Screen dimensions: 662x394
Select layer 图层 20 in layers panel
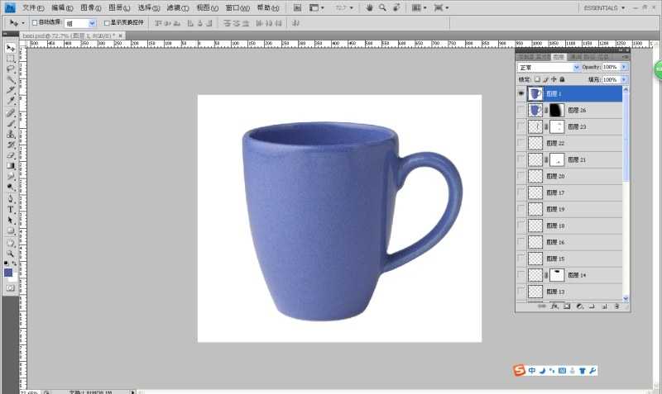(579, 176)
